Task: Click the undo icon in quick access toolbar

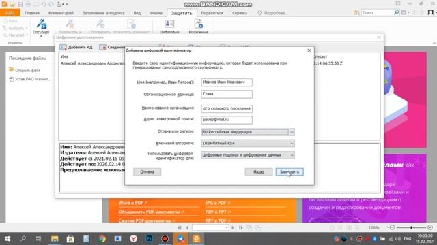Action: (x=44, y=4)
